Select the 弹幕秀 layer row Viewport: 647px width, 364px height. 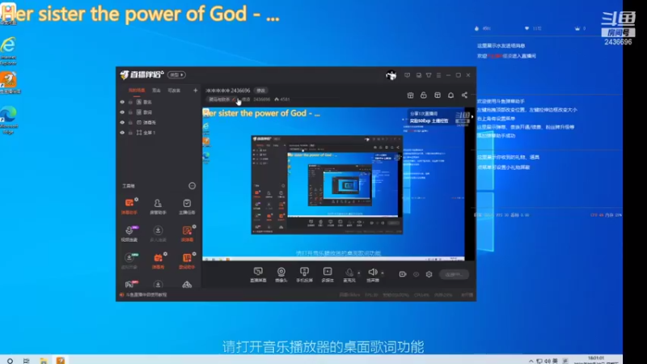click(x=158, y=123)
